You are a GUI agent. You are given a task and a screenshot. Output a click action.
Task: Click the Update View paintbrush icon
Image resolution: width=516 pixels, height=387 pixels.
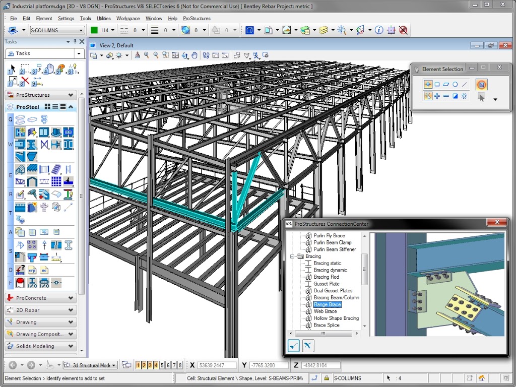click(x=137, y=55)
